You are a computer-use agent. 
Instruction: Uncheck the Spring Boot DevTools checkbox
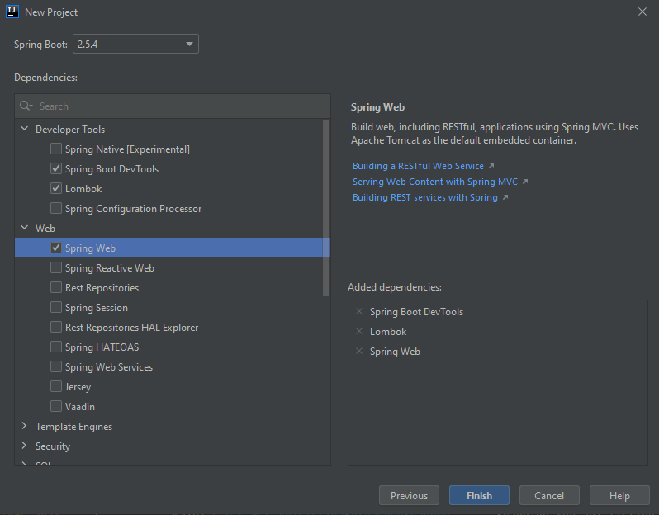pyautogui.click(x=56, y=168)
